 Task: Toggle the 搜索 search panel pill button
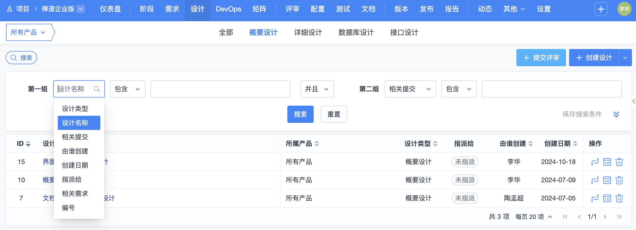coord(21,58)
